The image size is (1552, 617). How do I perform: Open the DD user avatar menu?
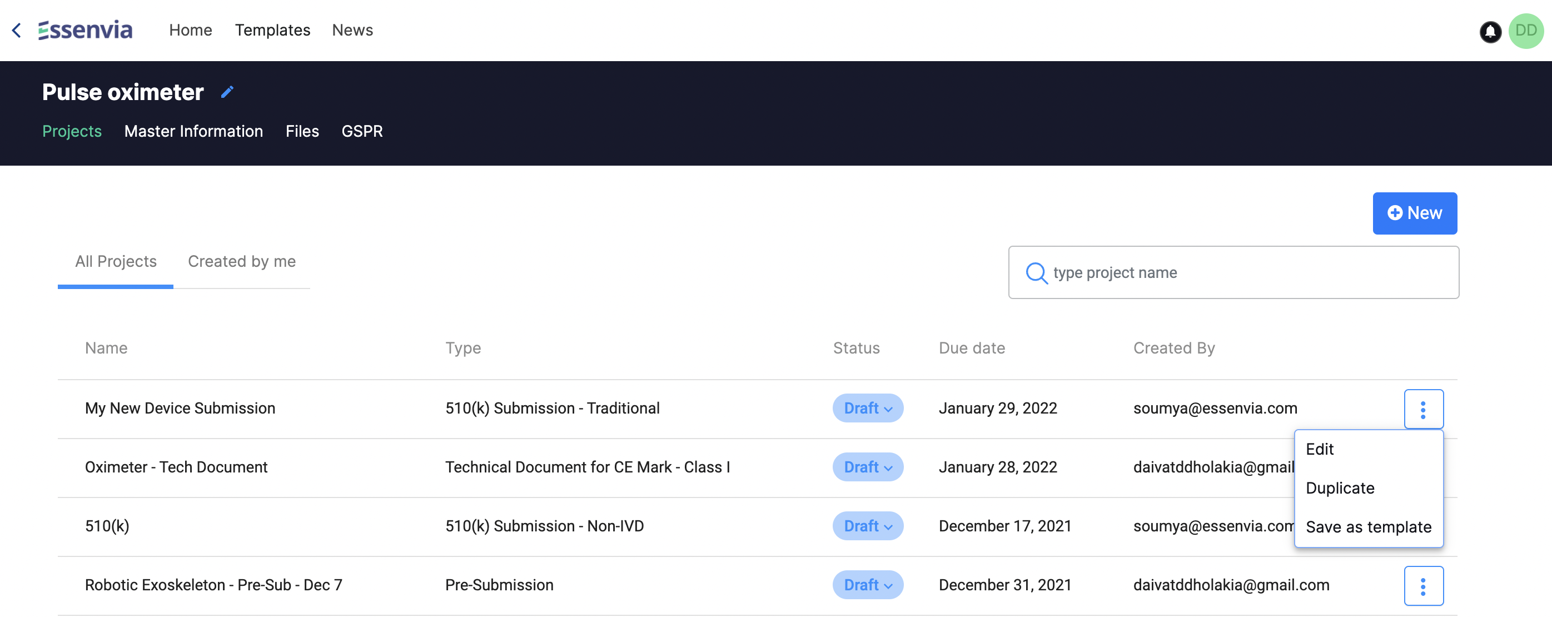coord(1525,31)
